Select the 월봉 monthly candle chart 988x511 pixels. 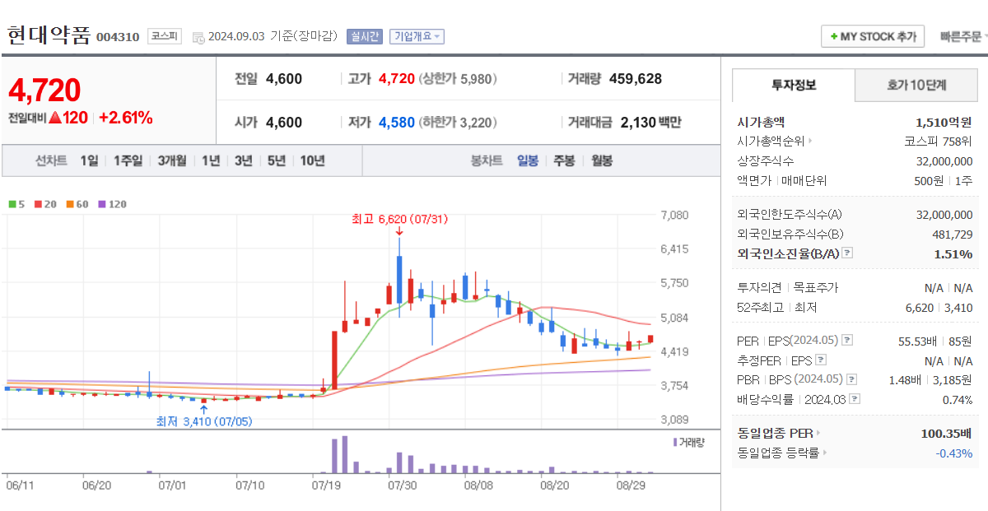(602, 160)
